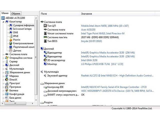160x120 pixels.
Task: Click the tree horizontal scrollbar left arrow
Action: pyautogui.click(x=2, y=103)
